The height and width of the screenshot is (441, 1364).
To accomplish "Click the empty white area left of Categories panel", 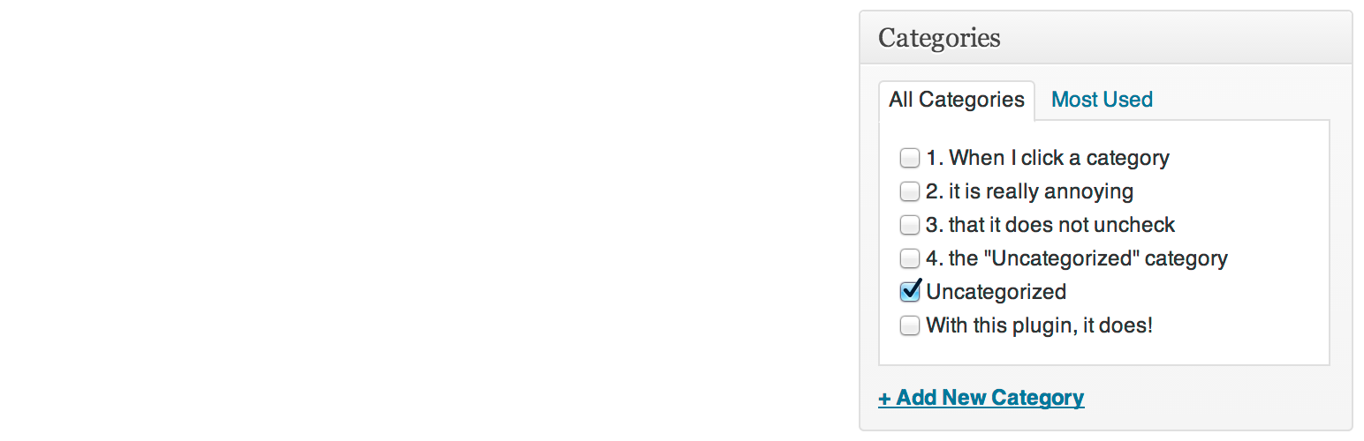I will point(424,220).
